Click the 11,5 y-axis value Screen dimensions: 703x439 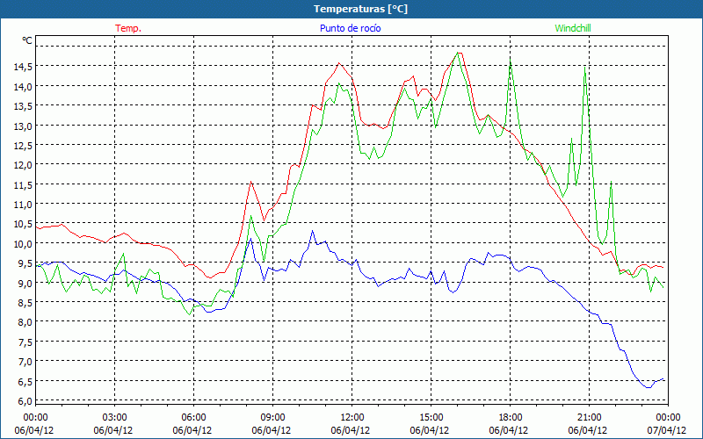23,185
